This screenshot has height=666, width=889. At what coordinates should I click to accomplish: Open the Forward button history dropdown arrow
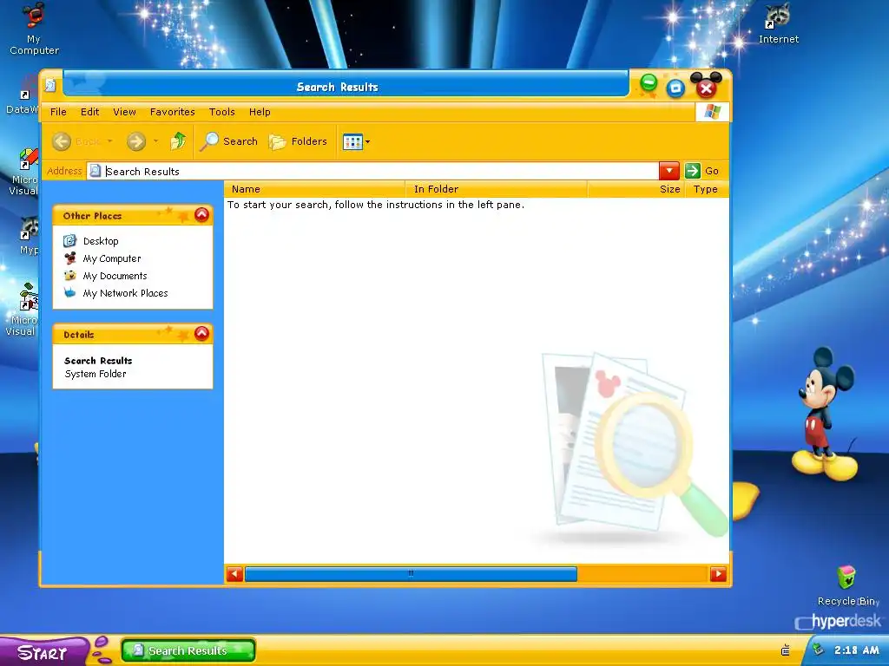tap(155, 141)
